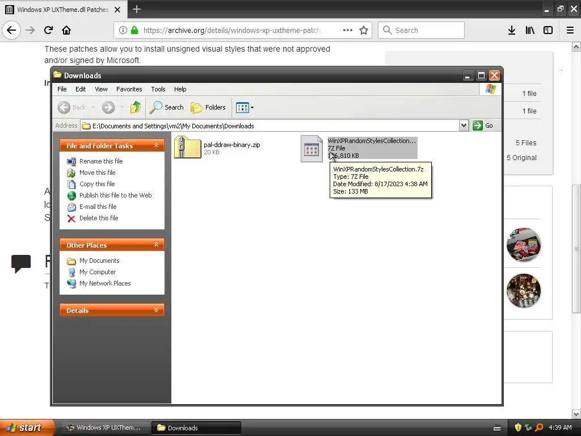Toggle Folders pane in Explorer toolbar
This screenshot has height=436, width=581.
tap(208, 107)
